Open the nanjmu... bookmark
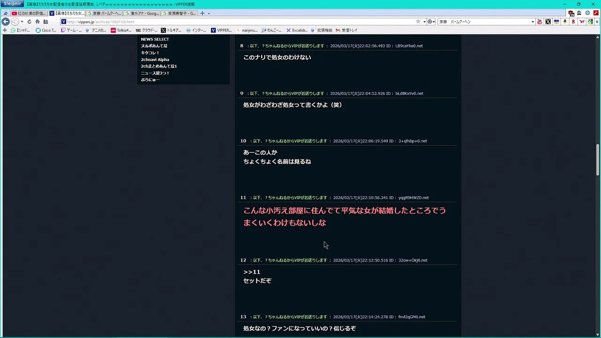The width and height of the screenshot is (601, 338). [x=247, y=30]
